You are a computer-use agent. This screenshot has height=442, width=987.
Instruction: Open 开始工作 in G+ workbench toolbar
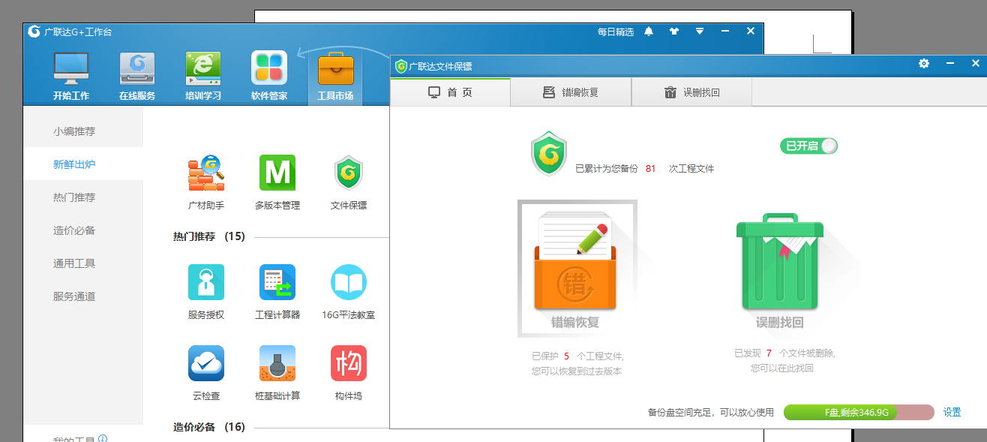pos(71,76)
